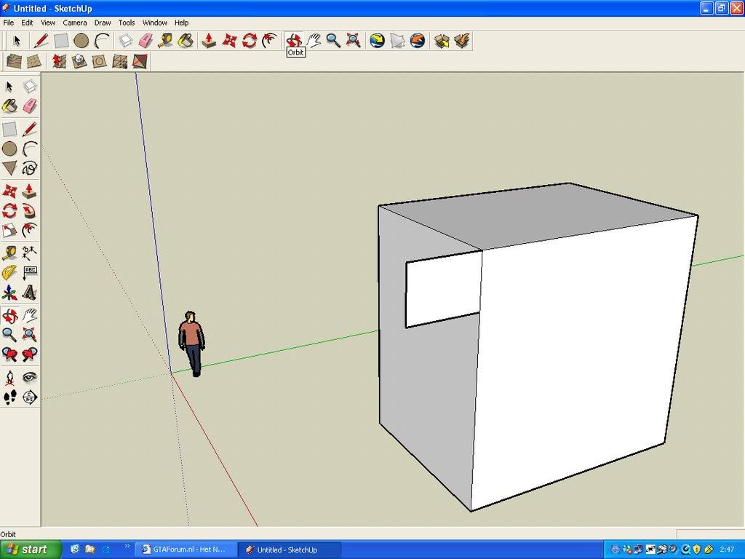
Task: Pick the Pan hand tool in the left palette
Action: pos(29,315)
